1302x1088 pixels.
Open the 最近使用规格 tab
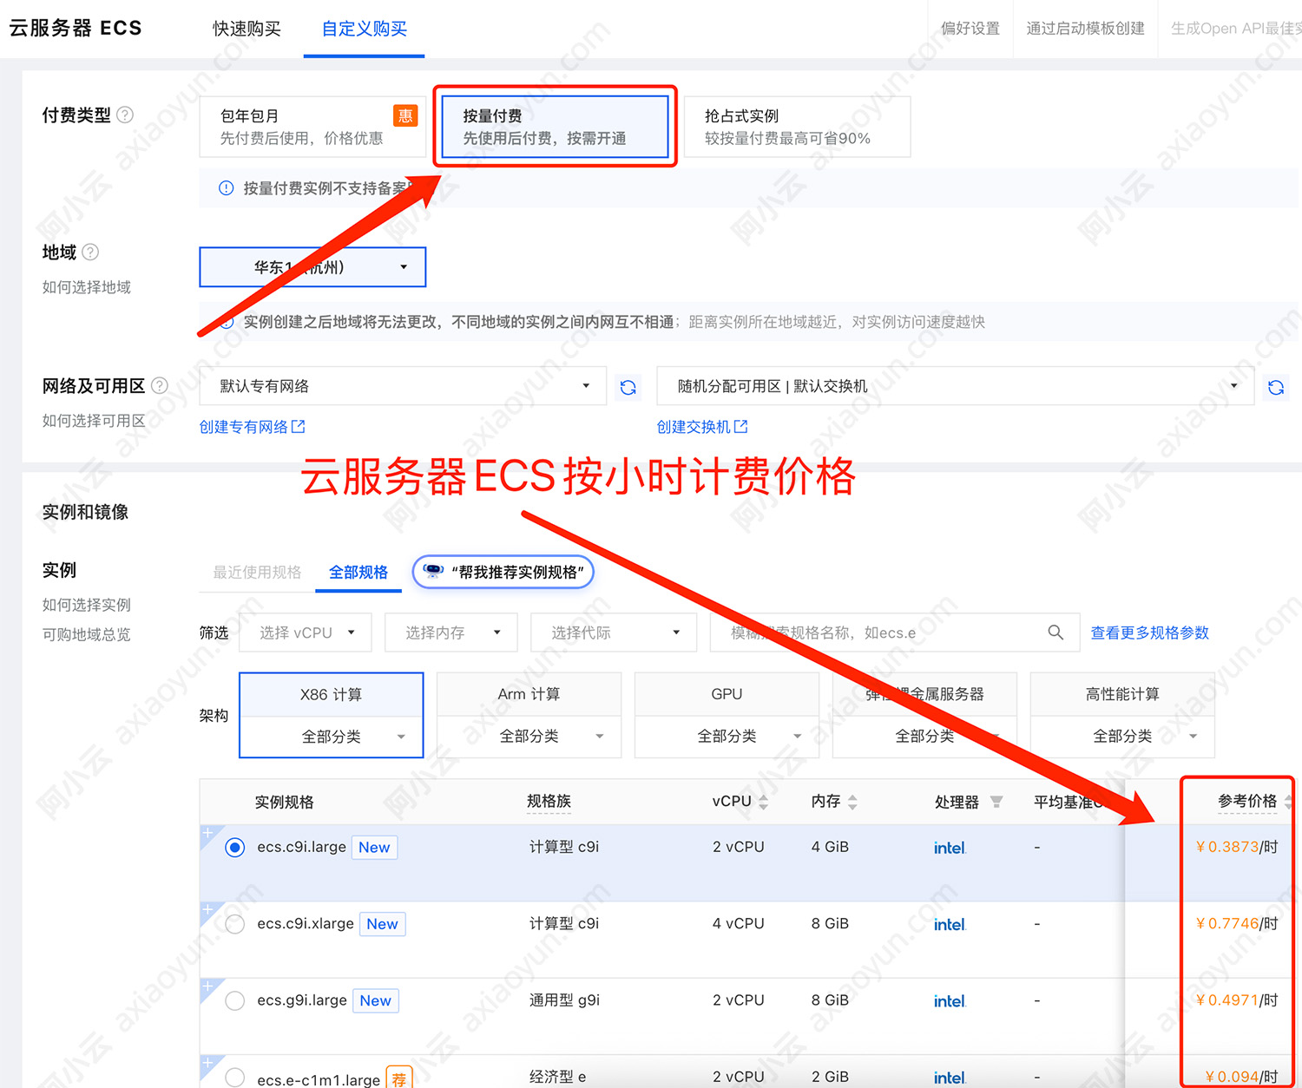click(257, 572)
